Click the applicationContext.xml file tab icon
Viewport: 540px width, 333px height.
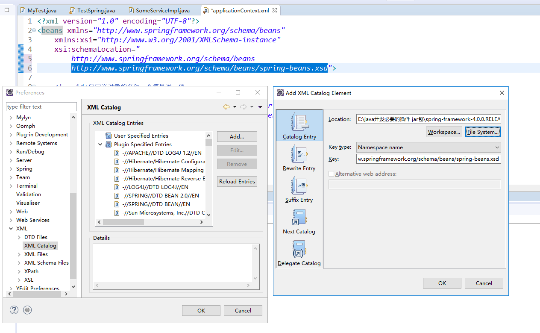pyautogui.click(x=206, y=10)
